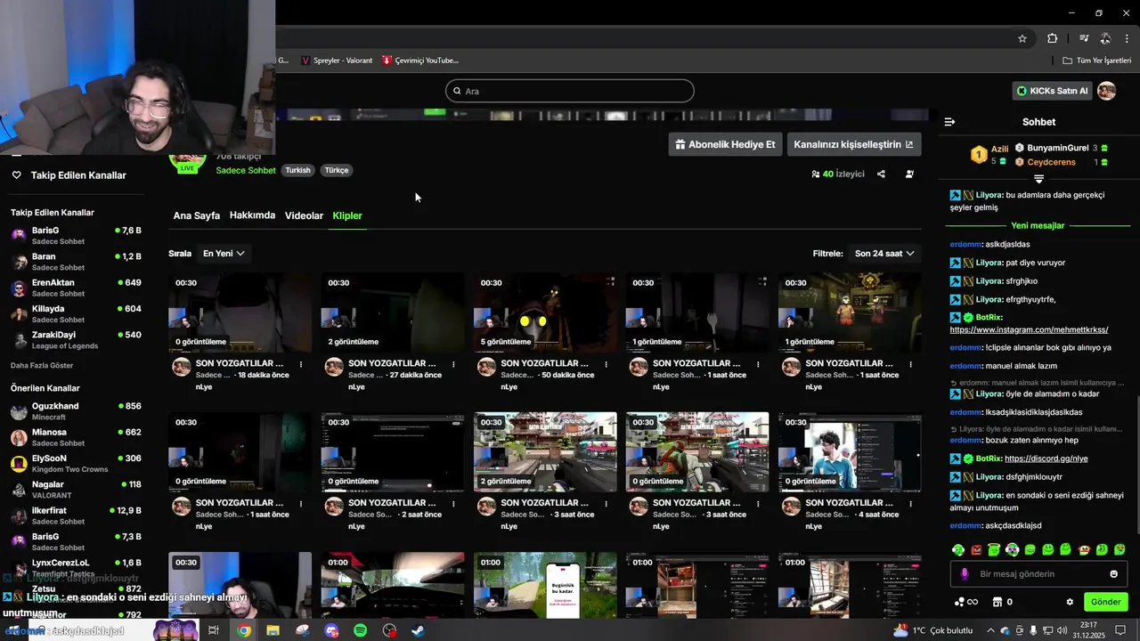Open chat settings gear icon

1070,602
